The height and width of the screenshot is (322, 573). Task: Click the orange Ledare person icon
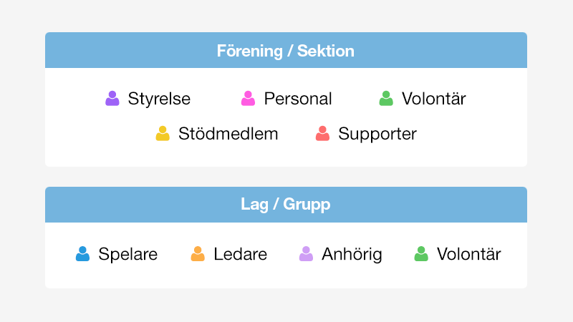(198, 254)
